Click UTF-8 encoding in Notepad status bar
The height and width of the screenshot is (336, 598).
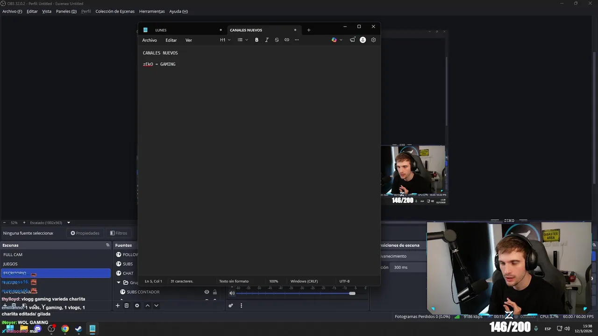[344, 281]
